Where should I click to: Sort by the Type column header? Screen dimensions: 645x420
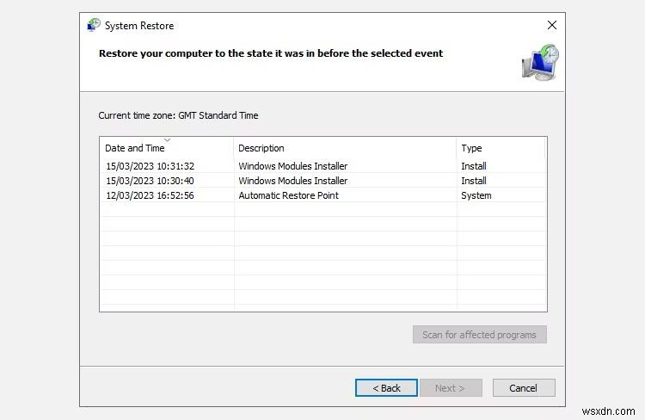click(501, 148)
